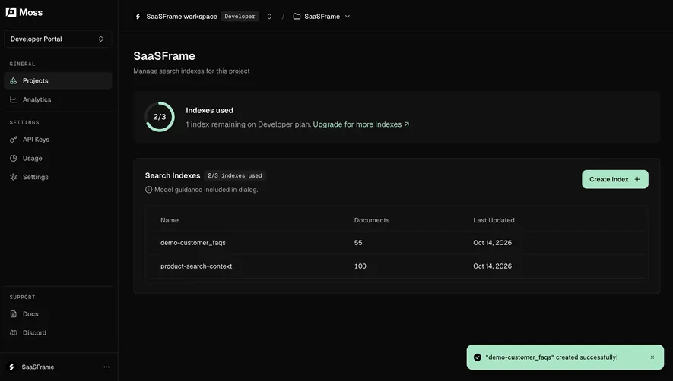Click the Docs document icon

pos(13,314)
